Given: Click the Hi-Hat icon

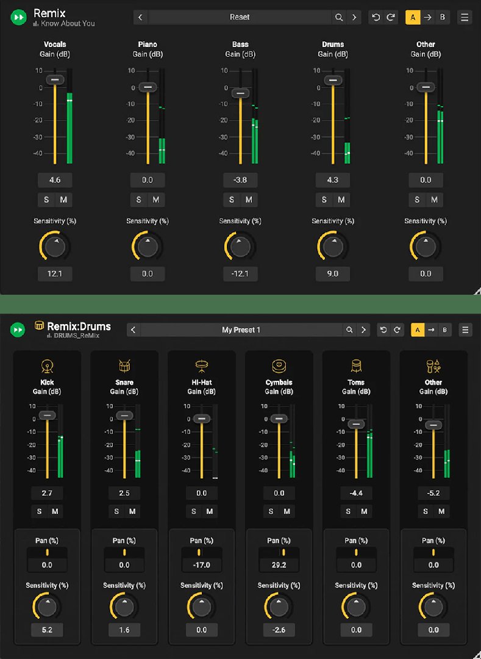Looking at the screenshot, I should 202,366.
